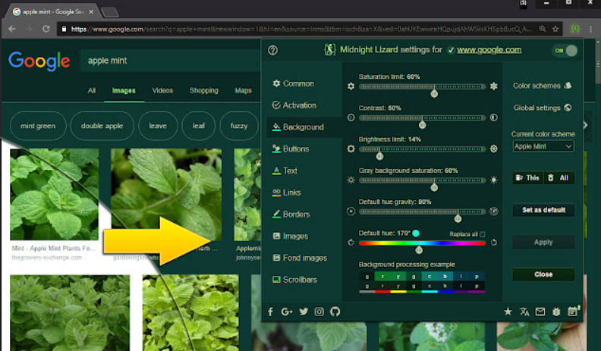This screenshot has width=601, height=351.
Task: Click the star rate icon
Action: click(508, 312)
